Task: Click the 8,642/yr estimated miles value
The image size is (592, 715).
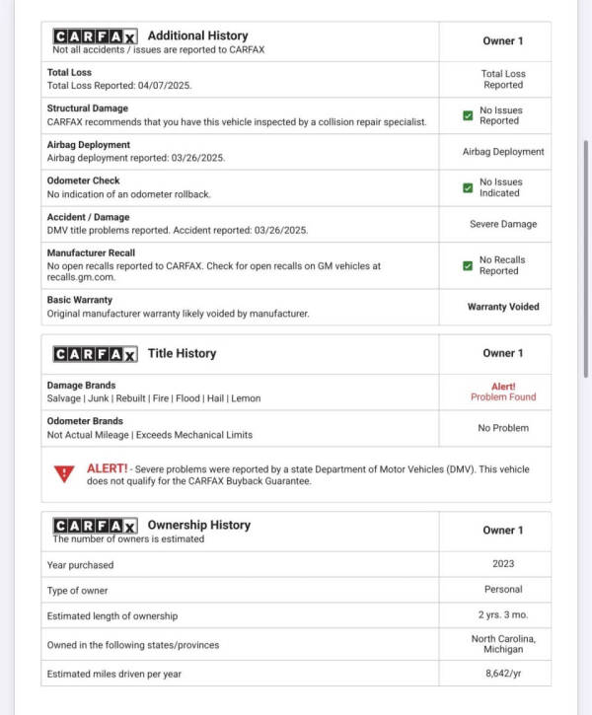Action: click(503, 673)
